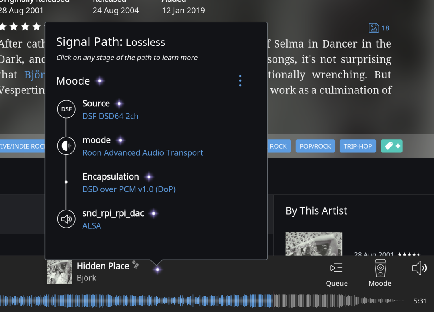The width and height of the screenshot is (434, 312).
Task: Click the ALSA link
Action: [92, 226]
